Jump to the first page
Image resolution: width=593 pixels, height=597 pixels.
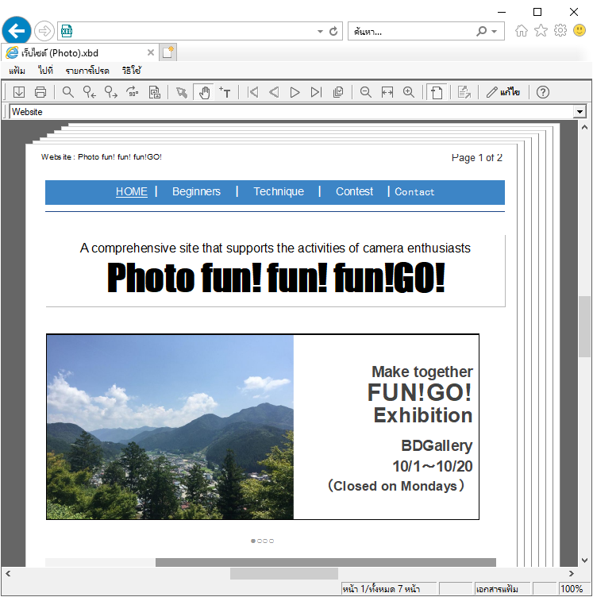[252, 92]
